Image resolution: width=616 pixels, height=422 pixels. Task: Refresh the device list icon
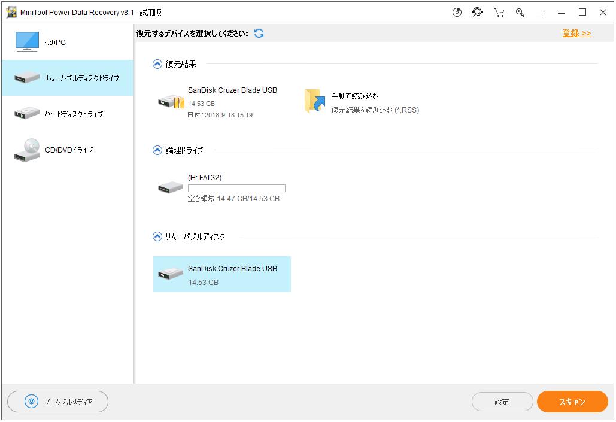(x=259, y=34)
